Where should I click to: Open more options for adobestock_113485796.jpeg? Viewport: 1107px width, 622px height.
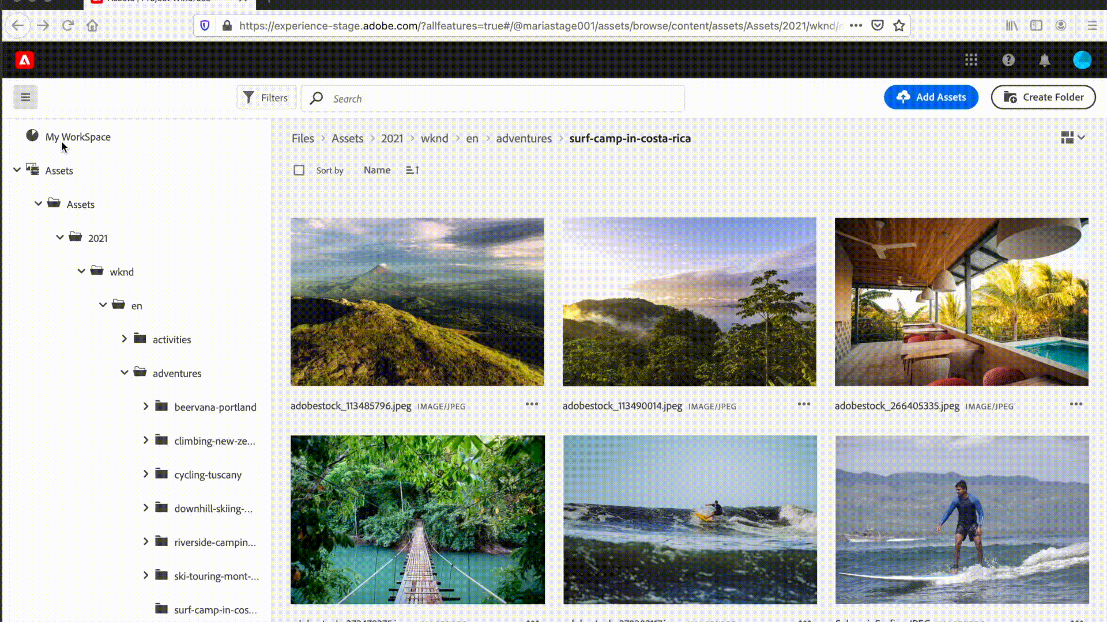pyautogui.click(x=532, y=404)
